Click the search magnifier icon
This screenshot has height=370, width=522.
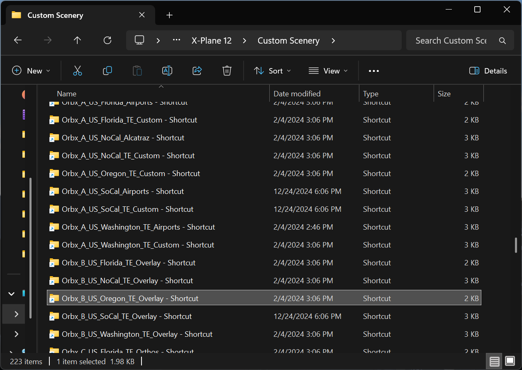tap(502, 41)
